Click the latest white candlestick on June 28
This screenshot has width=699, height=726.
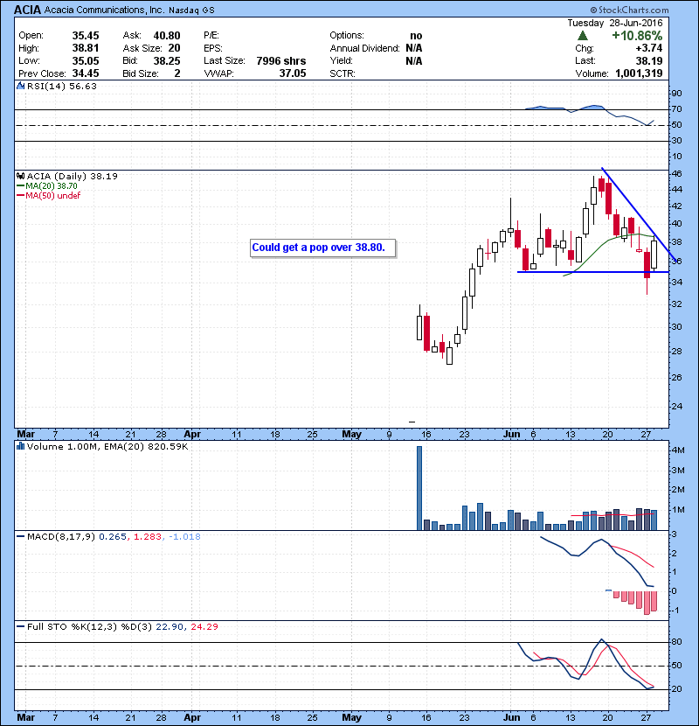654,255
